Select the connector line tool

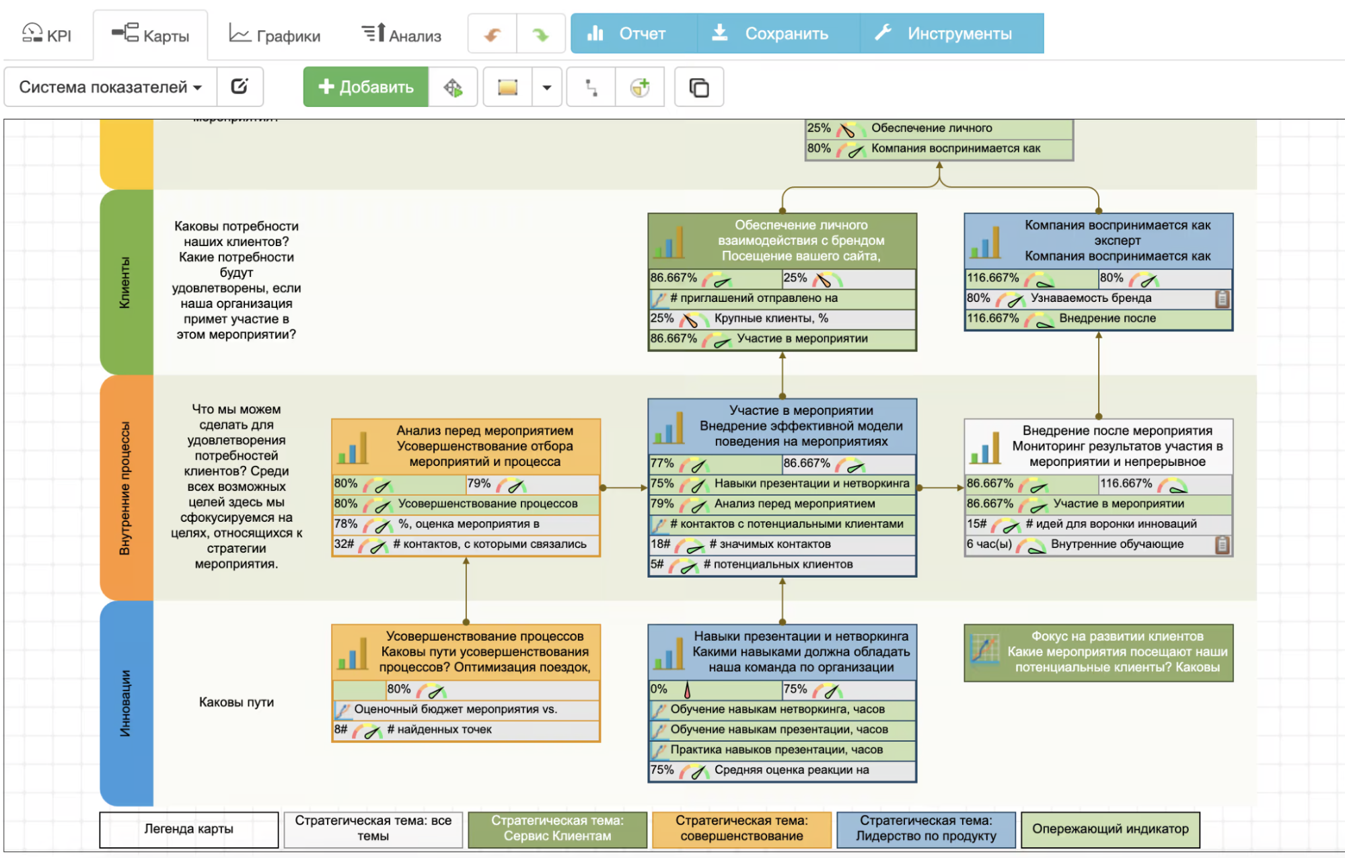[591, 87]
